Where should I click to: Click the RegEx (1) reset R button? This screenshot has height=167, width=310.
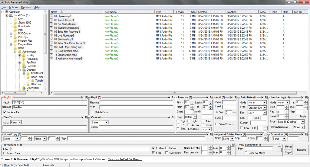pyautogui.click(x=86, y=98)
